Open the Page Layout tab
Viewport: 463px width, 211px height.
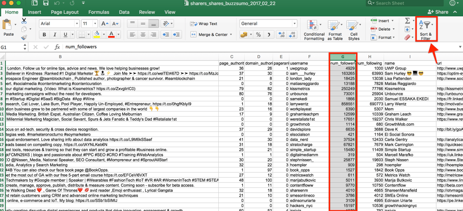[x=65, y=12]
